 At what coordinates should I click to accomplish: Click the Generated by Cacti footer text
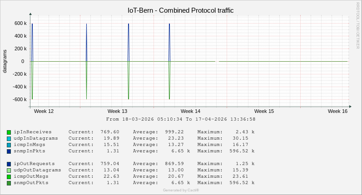click(181, 190)
